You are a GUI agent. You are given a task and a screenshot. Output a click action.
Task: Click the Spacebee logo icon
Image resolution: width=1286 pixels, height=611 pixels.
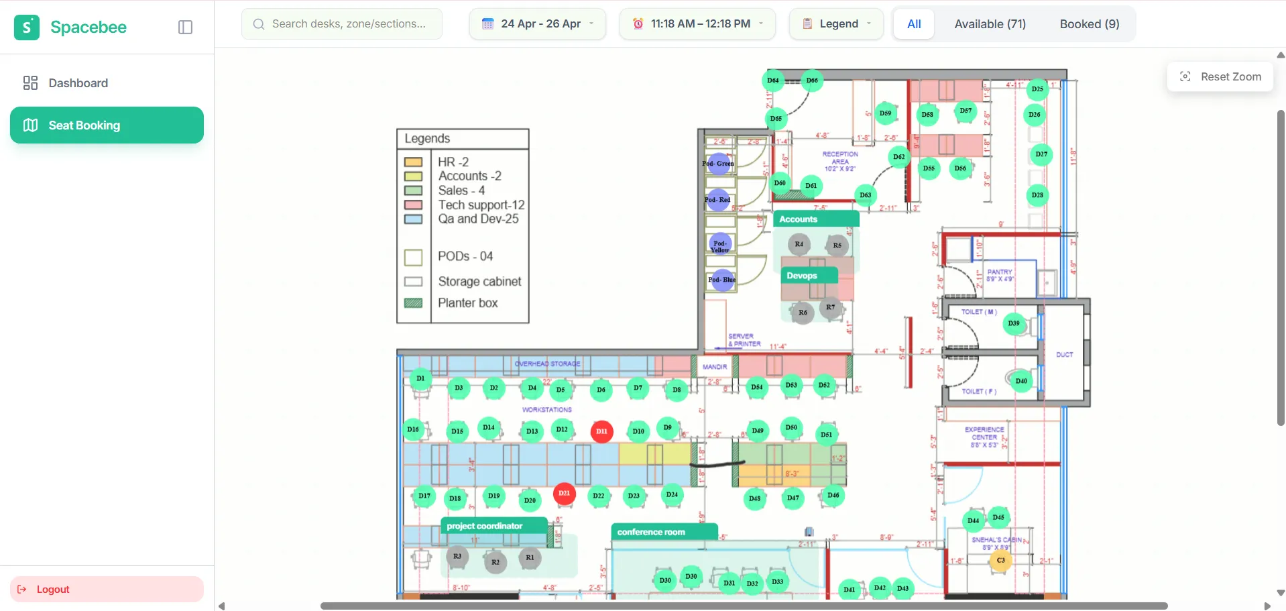27,27
